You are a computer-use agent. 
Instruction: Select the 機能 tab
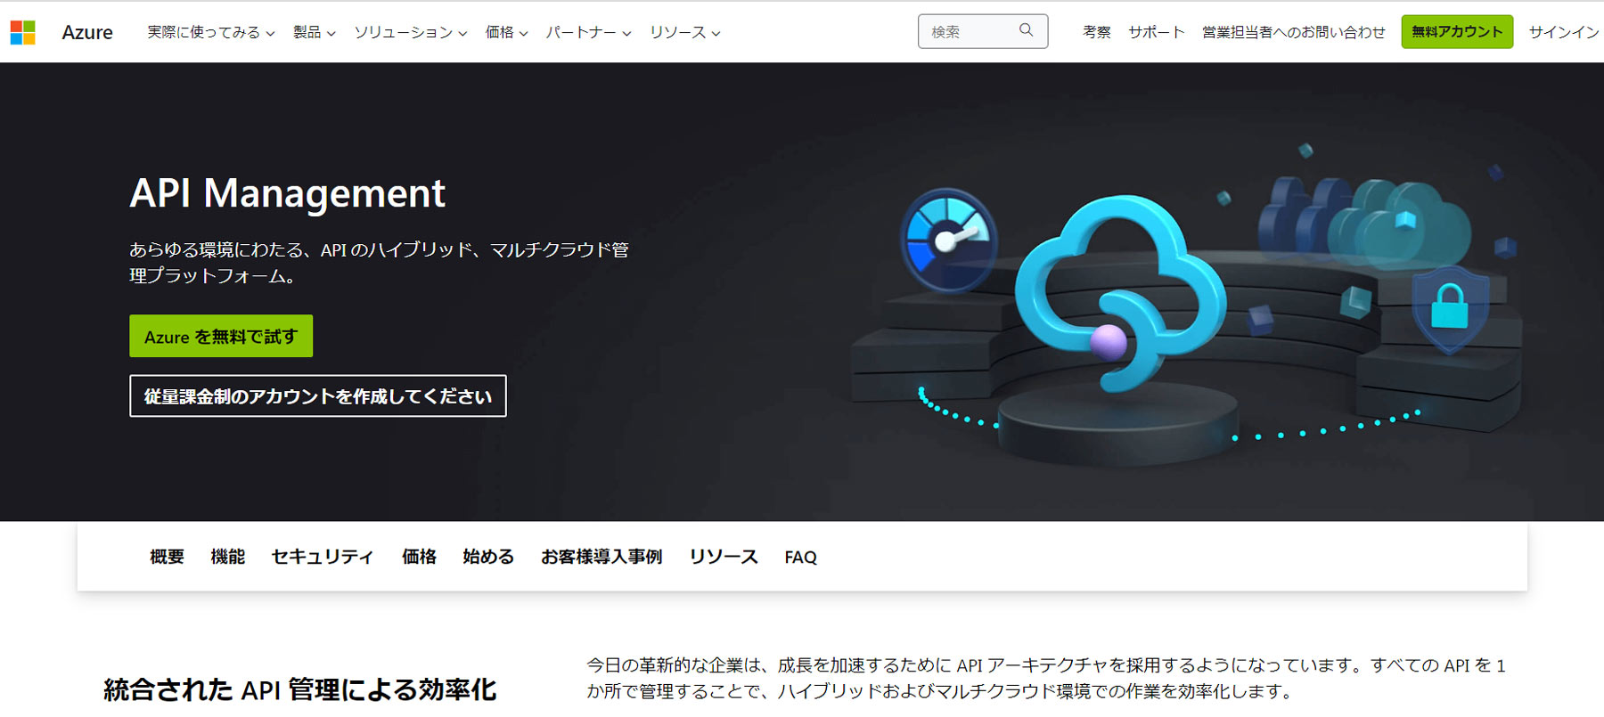click(x=227, y=557)
